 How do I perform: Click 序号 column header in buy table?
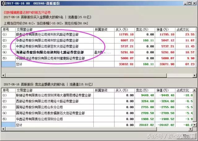[8, 30]
